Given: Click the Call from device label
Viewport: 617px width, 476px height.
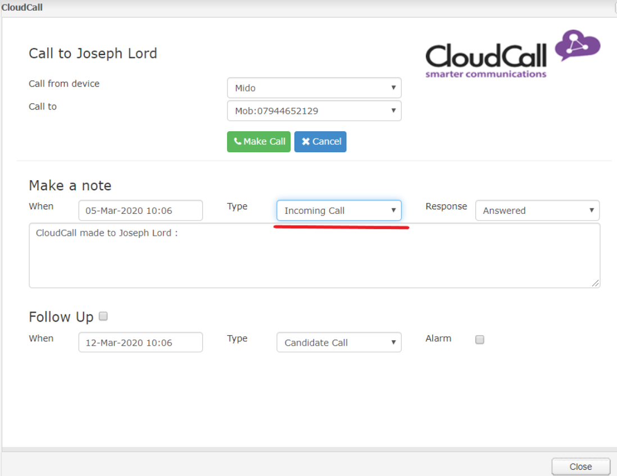Looking at the screenshot, I should coord(64,84).
